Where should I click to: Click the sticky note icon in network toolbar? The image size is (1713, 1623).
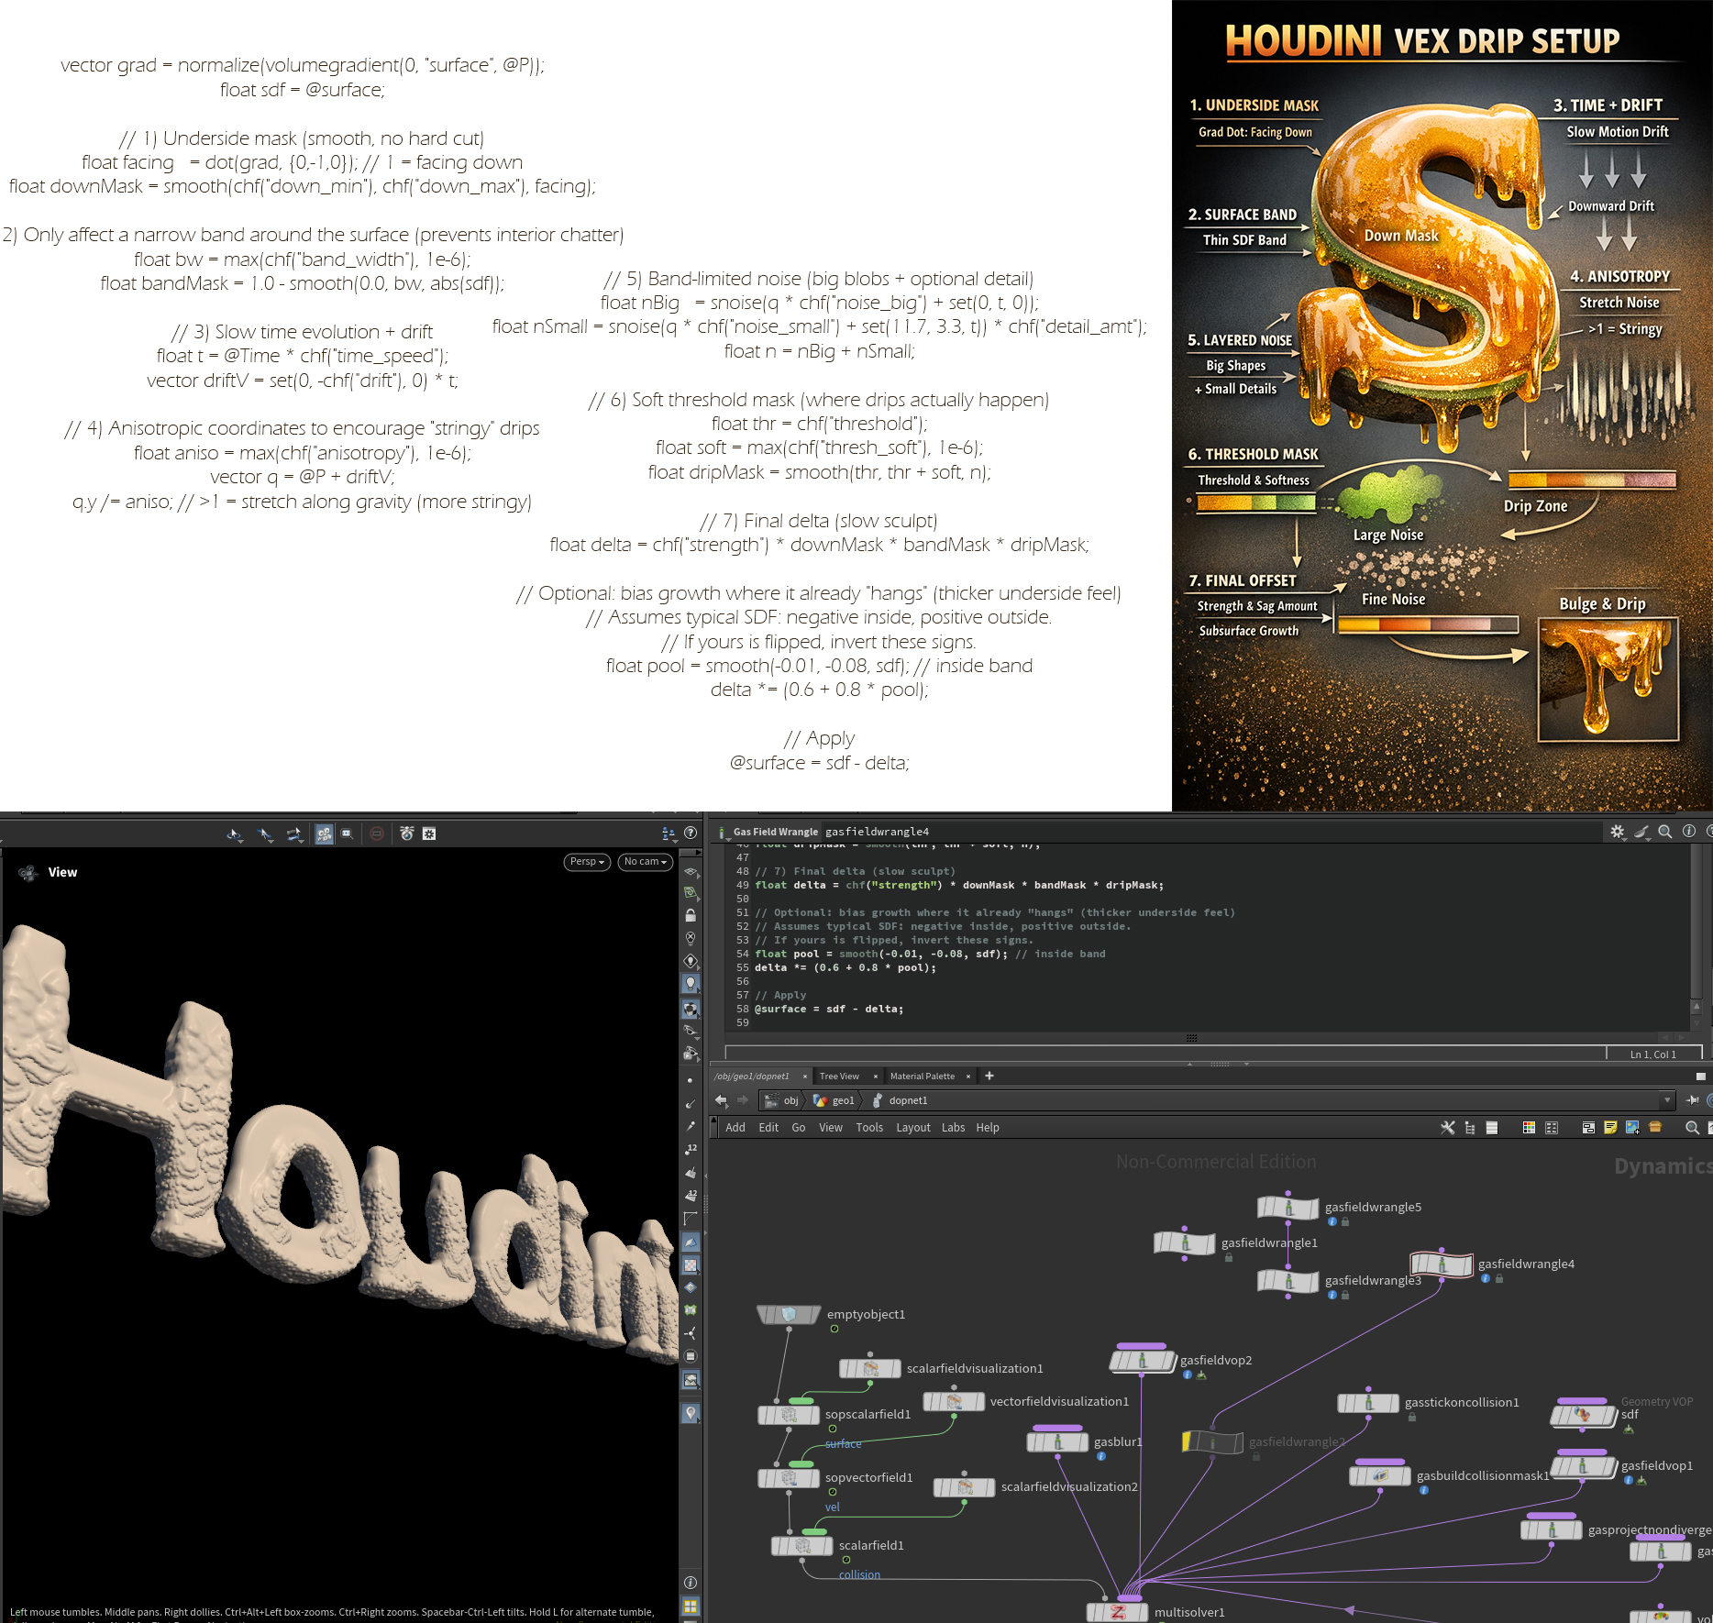pyautogui.click(x=1609, y=1128)
